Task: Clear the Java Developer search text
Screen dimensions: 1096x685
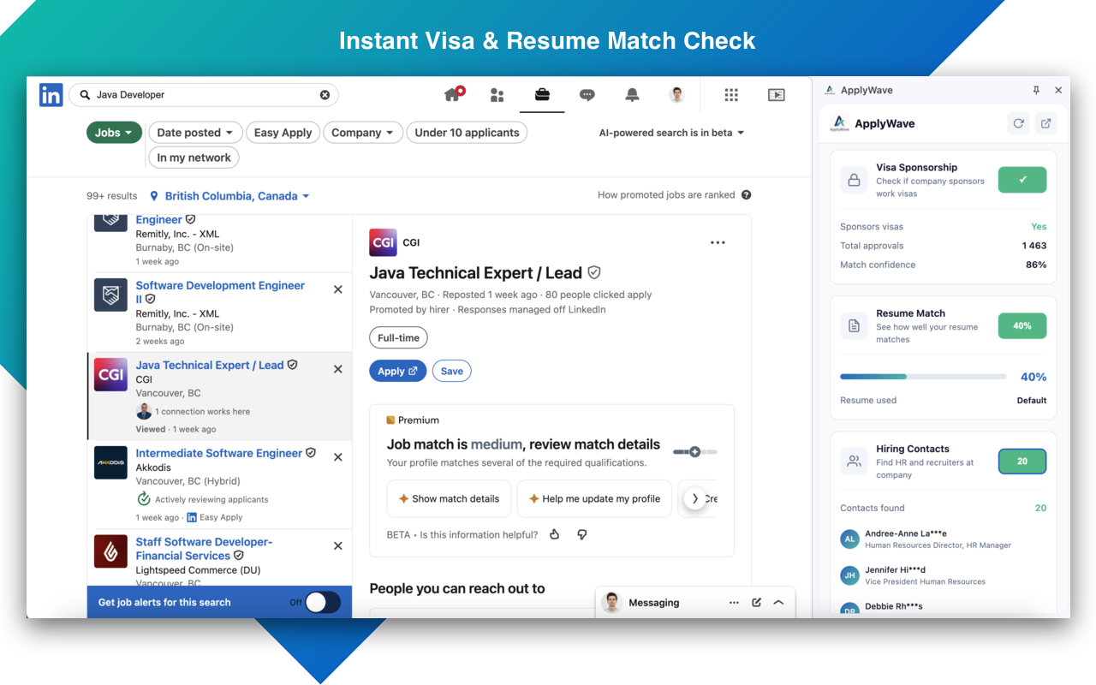Action: pyautogui.click(x=325, y=95)
